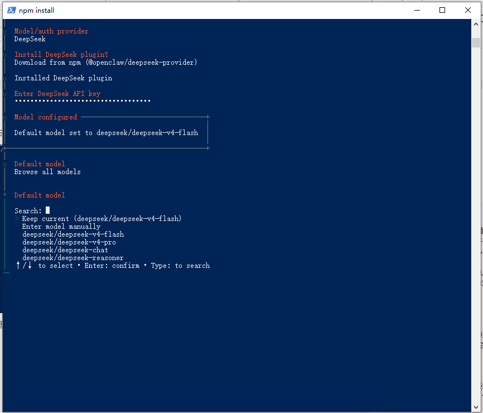Screen dimensions: 483x413
Task: Click Enter DeepSeek API key heading
Action: (57, 94)
